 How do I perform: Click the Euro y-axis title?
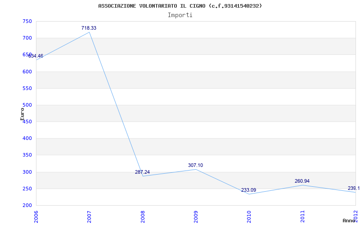click(x=22, y=114)
